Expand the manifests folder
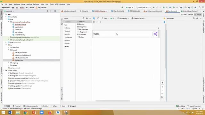Image resolution: width=205 pixels, height=115 pixels. [6, 17]
